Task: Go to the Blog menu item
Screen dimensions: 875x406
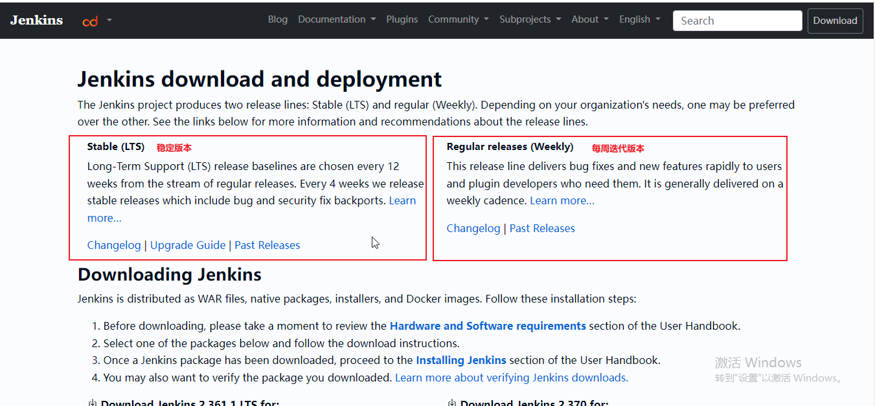Action: (278, 19)
